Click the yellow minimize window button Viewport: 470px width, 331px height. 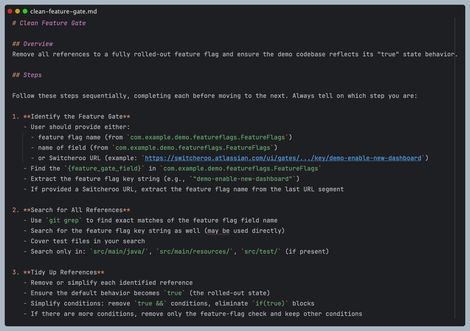(x=17, y=11)
